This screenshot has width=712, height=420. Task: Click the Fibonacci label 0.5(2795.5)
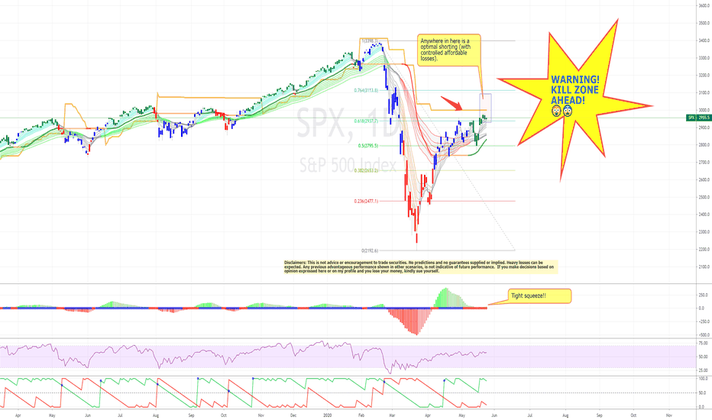coord(367,146)
